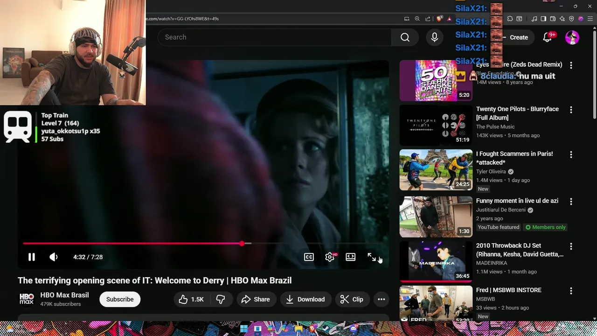Open Brave Wallet icon
597x336 pixels.
(553, 19)
